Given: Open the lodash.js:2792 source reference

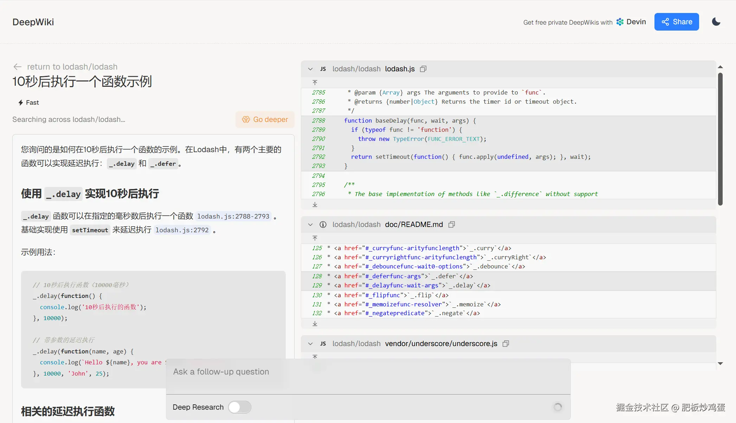Looking at the screenshot, I should coord(182,230).
